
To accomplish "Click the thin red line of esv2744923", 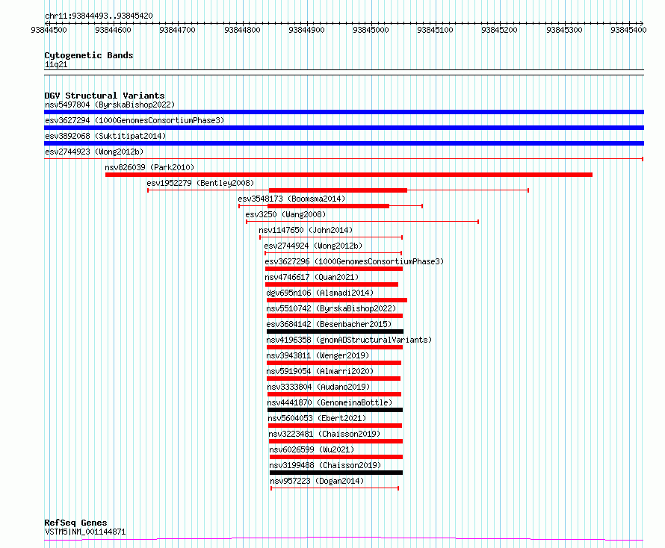I will pos(344,159).
